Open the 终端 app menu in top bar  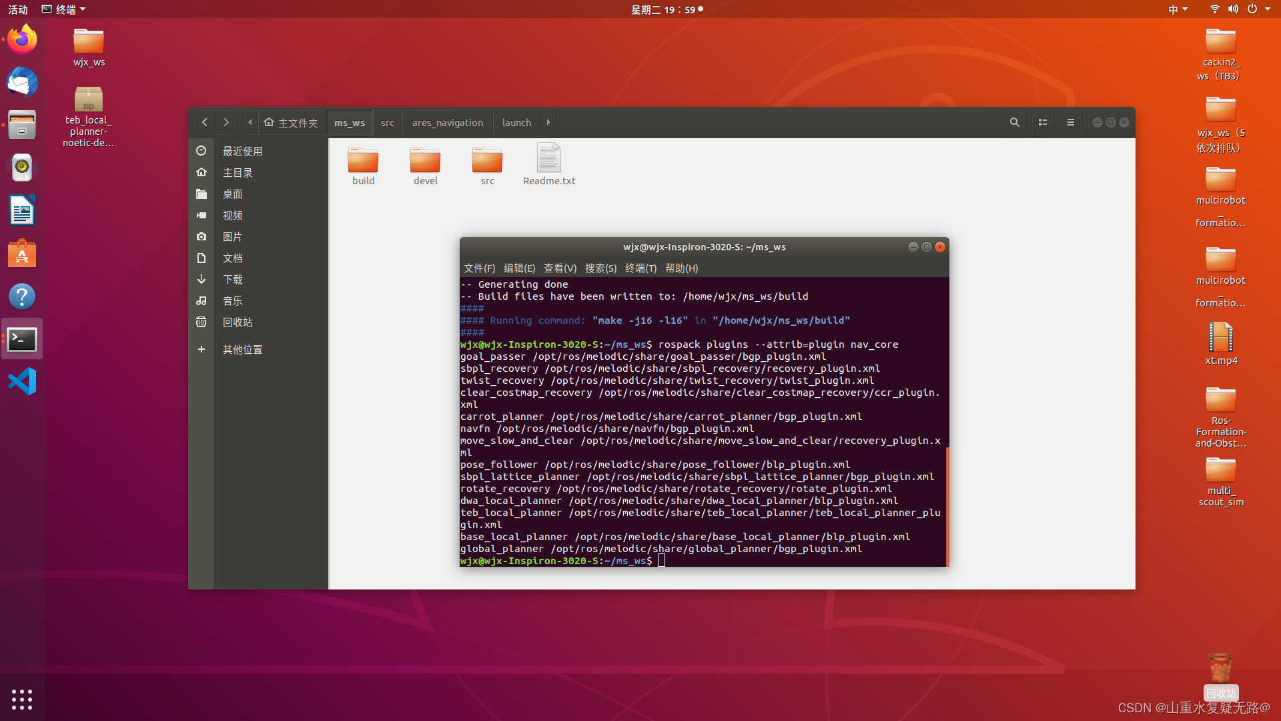click(x=64, y=9)
